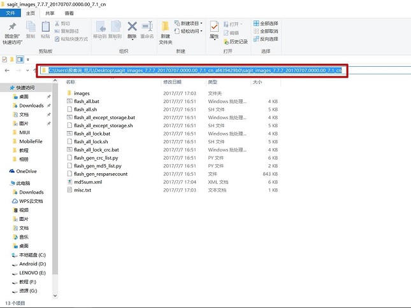Open the 查看 ribbon tab
Screen dimensions: 411x308
tap(69, 13)
